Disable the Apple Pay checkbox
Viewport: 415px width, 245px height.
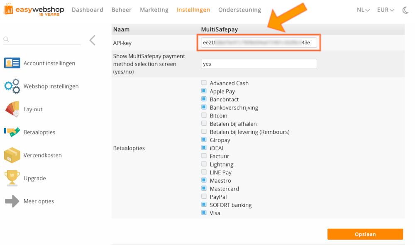click(204, 91)
